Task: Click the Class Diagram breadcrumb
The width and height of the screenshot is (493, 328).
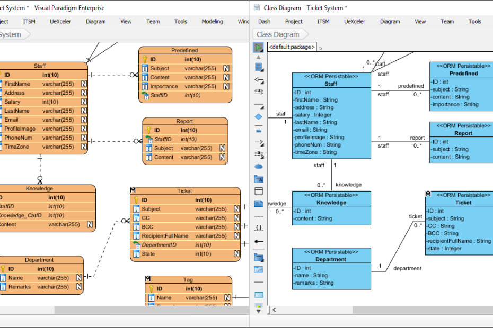Action: 278,34
